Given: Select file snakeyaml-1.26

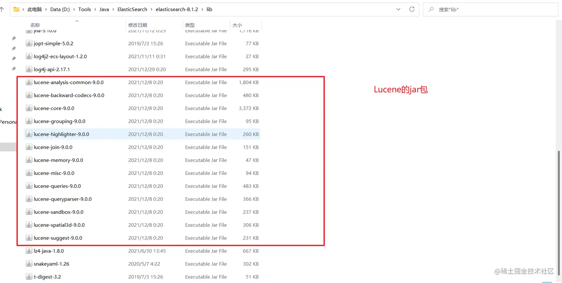Looking at the screenshot, I should coord(51,264).
